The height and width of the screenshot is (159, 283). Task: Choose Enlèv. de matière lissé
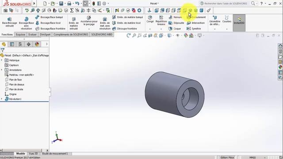[x=126, y=23]
